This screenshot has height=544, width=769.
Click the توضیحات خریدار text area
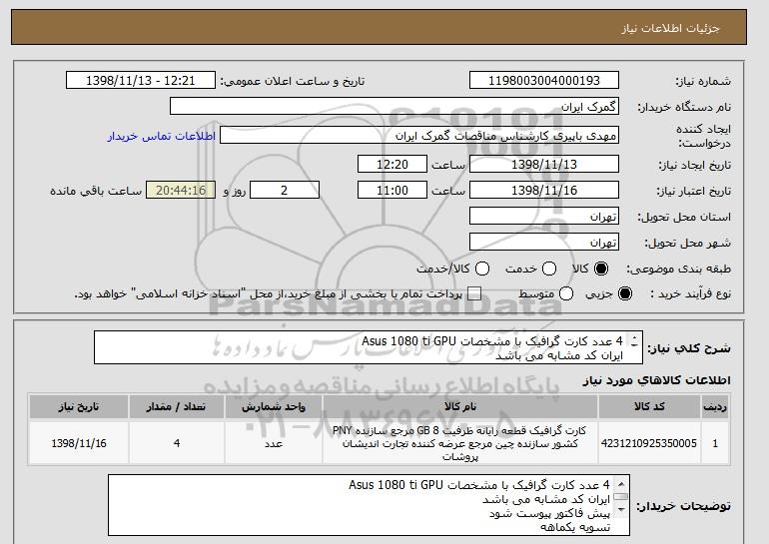(x=369, y=505)
